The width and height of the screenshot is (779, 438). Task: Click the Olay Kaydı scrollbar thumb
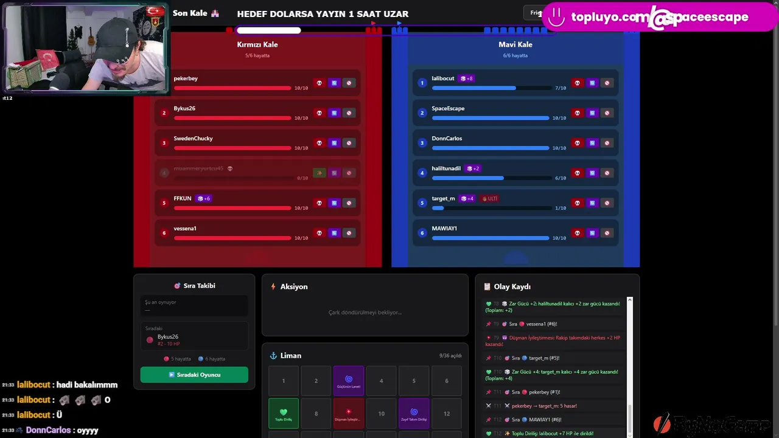pyautogui.click(x=630, y=419)
